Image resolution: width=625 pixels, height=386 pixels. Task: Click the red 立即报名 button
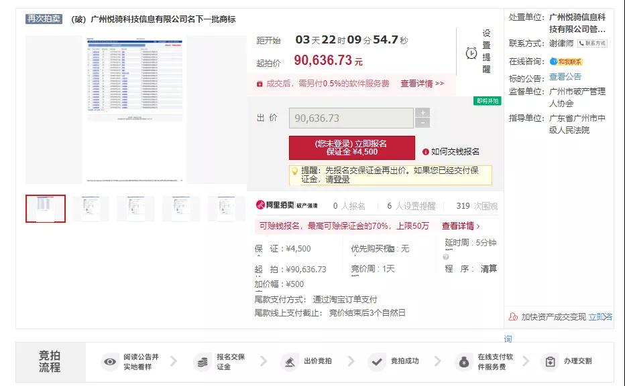(x=352, y=148)
